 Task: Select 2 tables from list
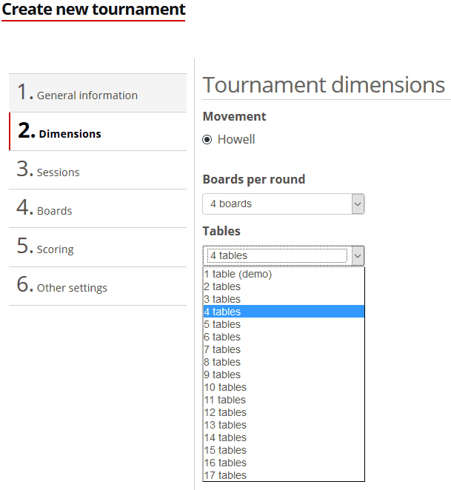click(223, 286)
